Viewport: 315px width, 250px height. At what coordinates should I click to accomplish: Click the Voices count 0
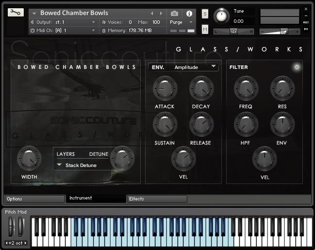tap(130, 22)
